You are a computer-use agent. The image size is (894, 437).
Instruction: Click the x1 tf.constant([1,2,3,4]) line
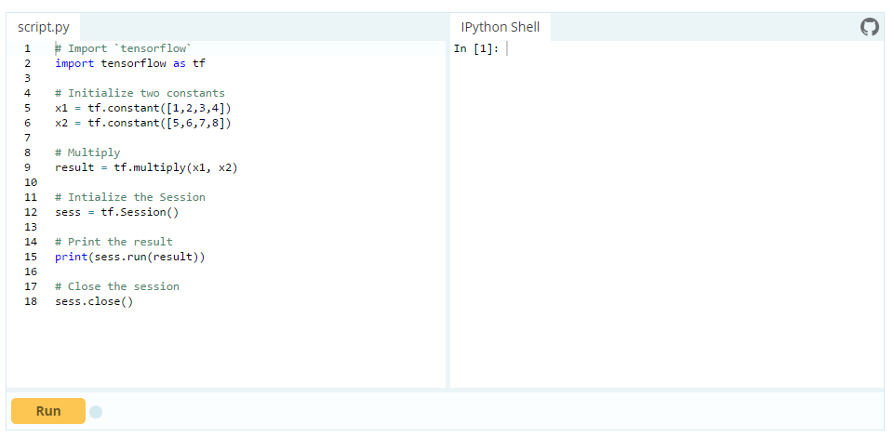[x=142, y=108]
